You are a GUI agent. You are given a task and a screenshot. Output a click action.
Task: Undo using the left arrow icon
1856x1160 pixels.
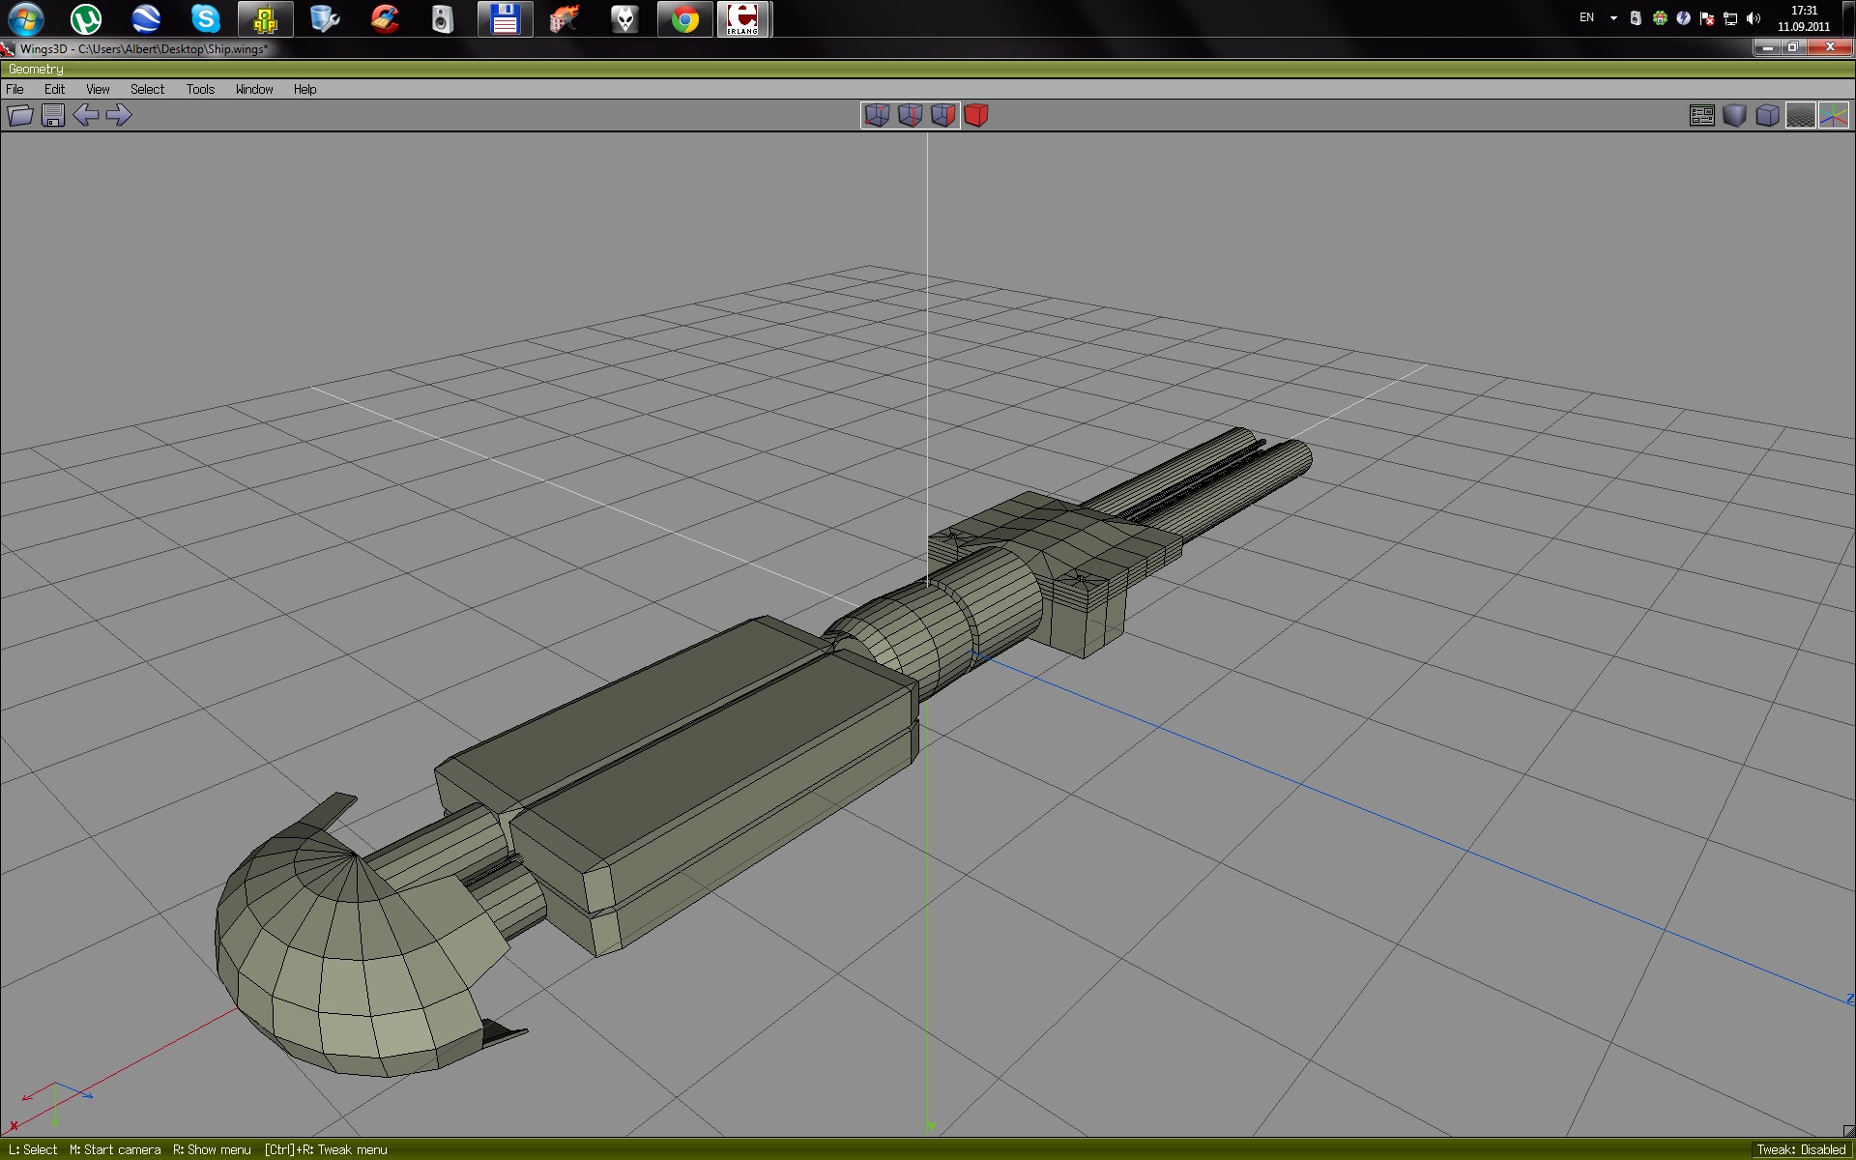(86, 116)
